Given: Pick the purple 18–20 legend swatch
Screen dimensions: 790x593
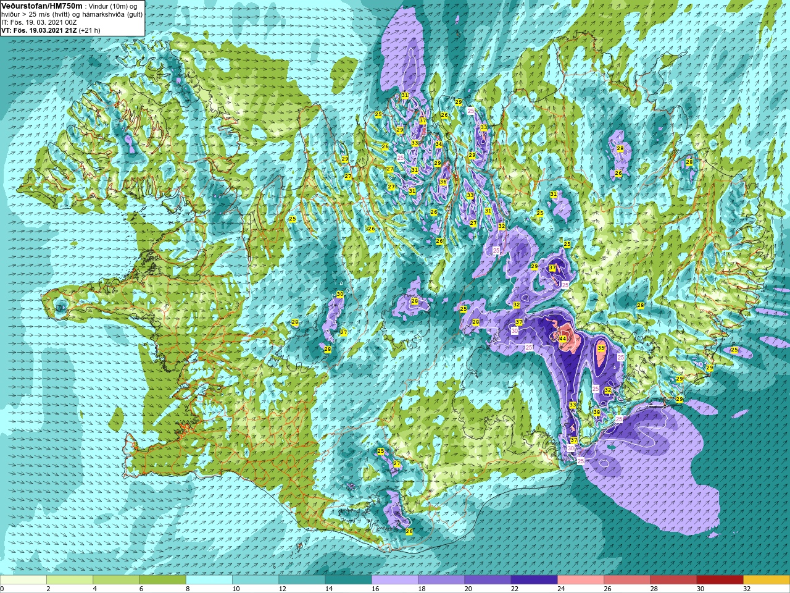Looking at the screenshot, I should 441,580.
